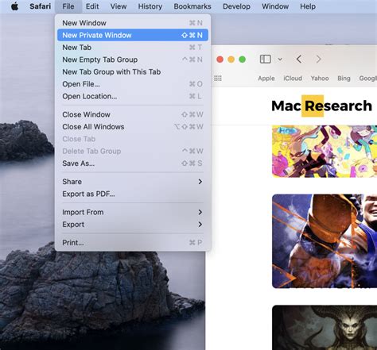Go forward with the right arrow

click(318, 59)
